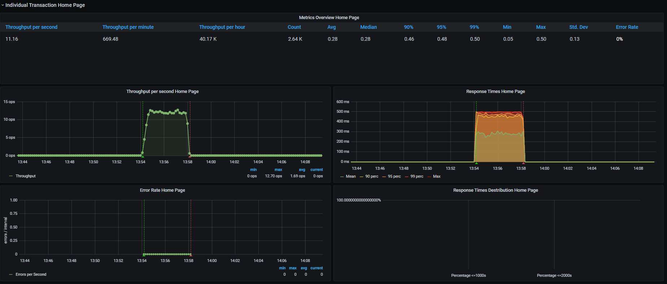
Task: Select the 11.16 throughput per second cell
Action: click(12, 39)
